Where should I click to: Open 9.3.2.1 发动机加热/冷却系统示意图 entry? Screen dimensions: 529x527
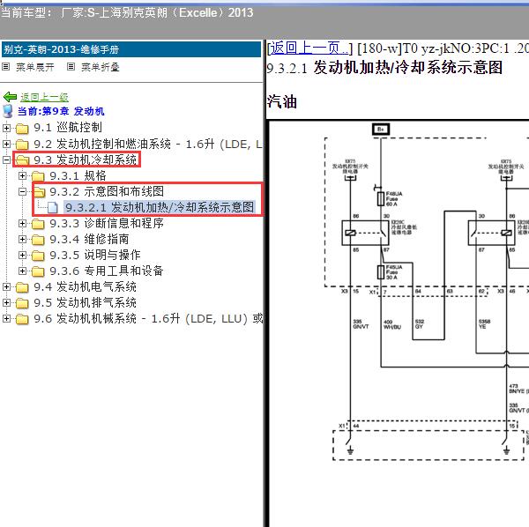point(160,207)
